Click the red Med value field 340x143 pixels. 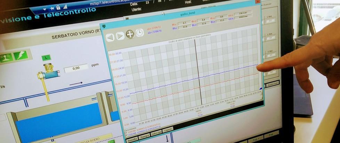click(x=203, y=20)
